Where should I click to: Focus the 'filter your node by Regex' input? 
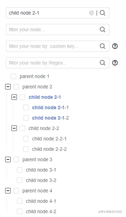(53, 63)
